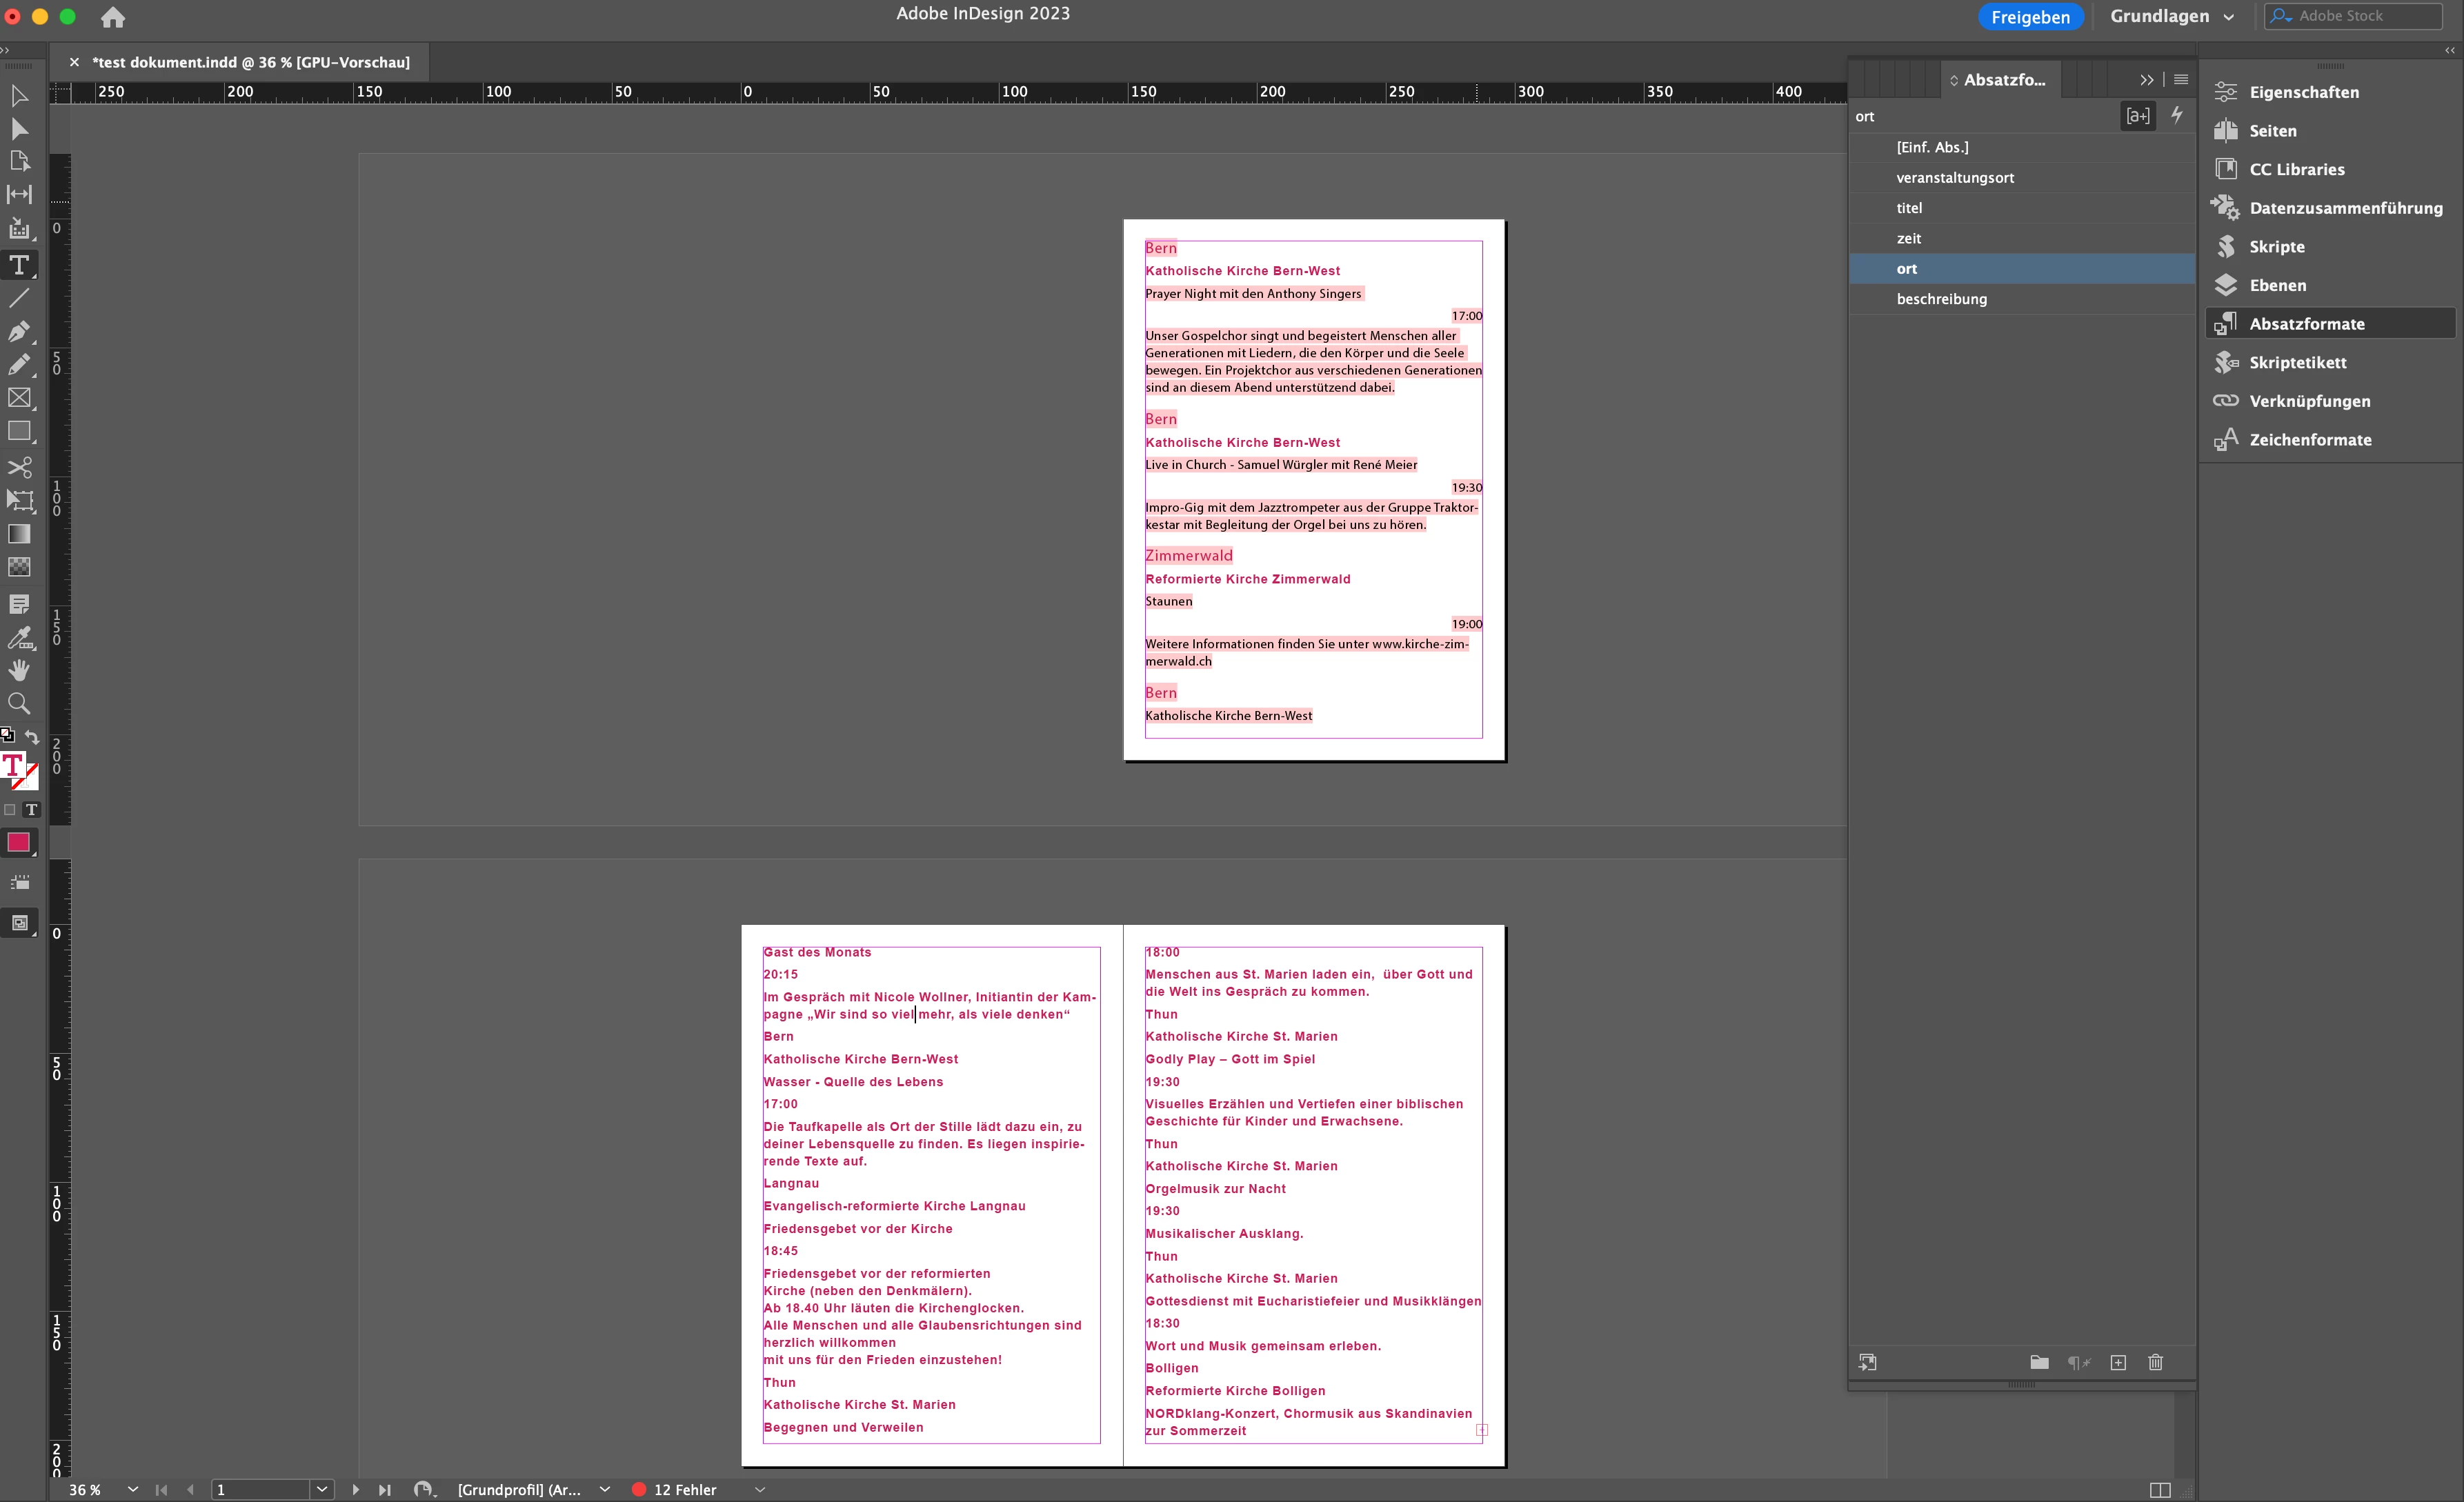Open zoom level dropdown at 36 %
The image size is (2464, 1502).
132,1489
